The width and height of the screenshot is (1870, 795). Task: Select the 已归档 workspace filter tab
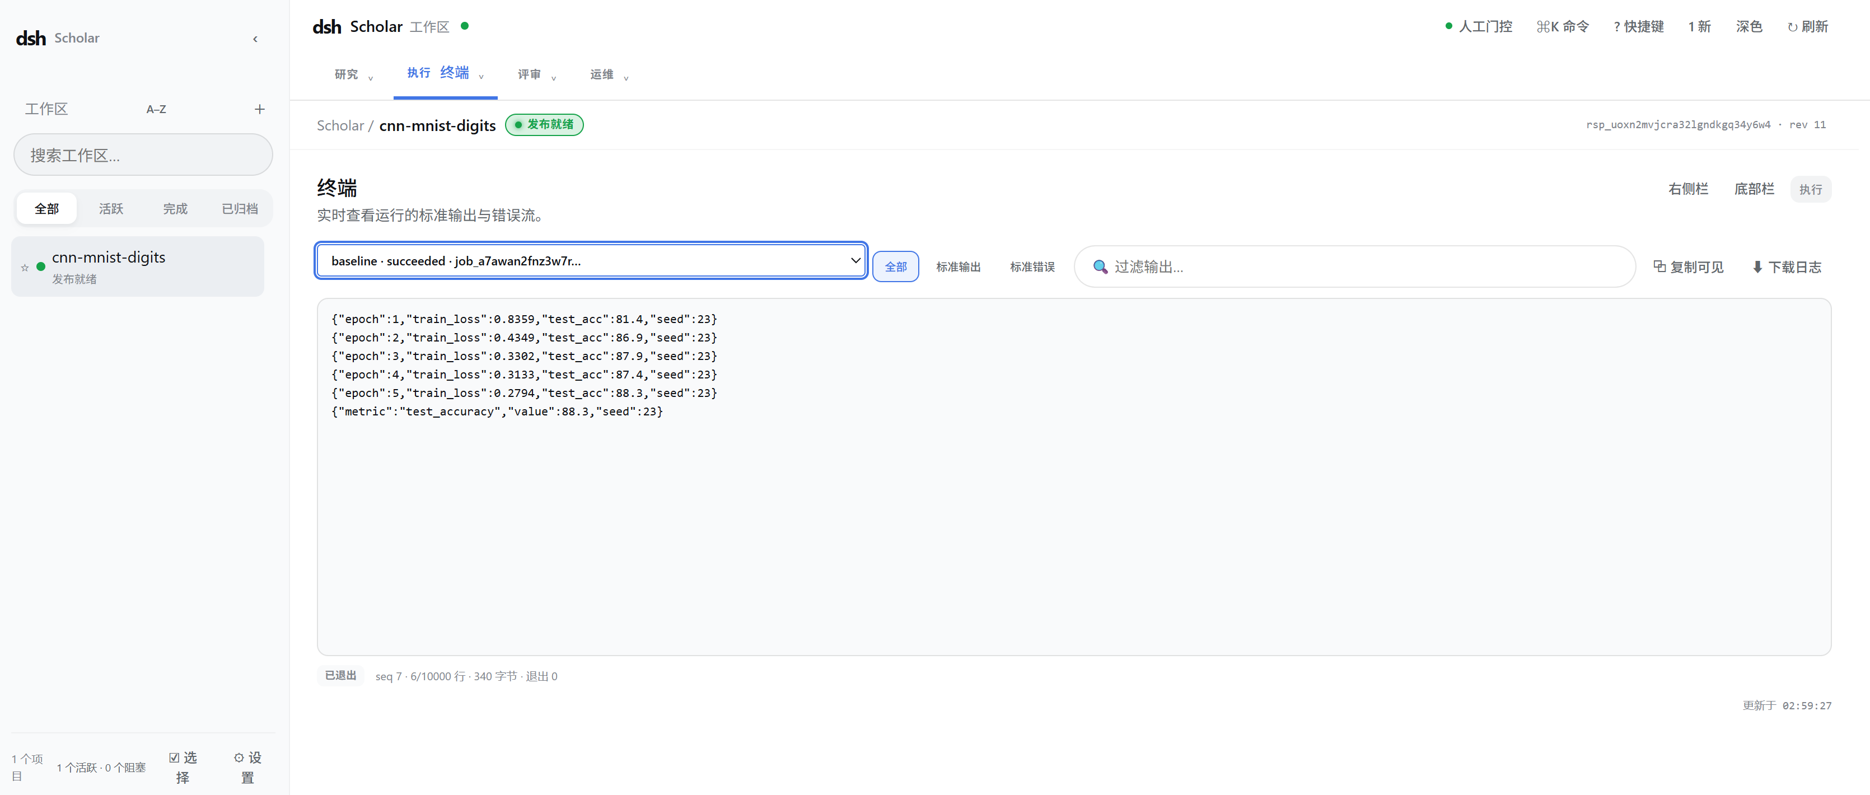[240, 208]
